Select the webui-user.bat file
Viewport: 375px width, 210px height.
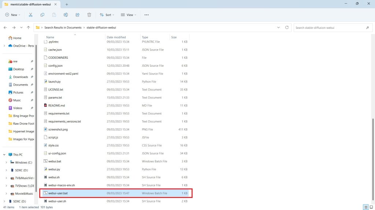tap(57, 193)
